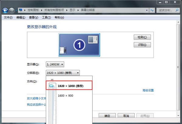Screen dimensions: 182x124
Task: Click the 确定 OK button
Action: [107, 116]
